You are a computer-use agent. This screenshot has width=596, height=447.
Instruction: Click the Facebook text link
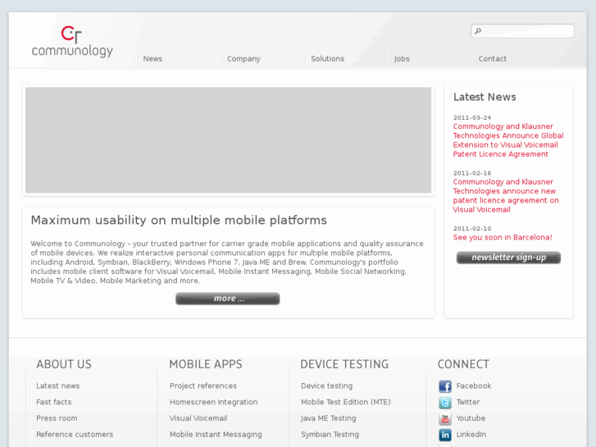(474, 385)
